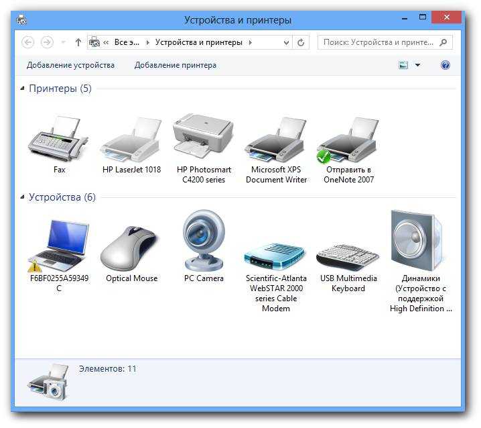
Task: Go up one folder level
Action: [78, 42]
